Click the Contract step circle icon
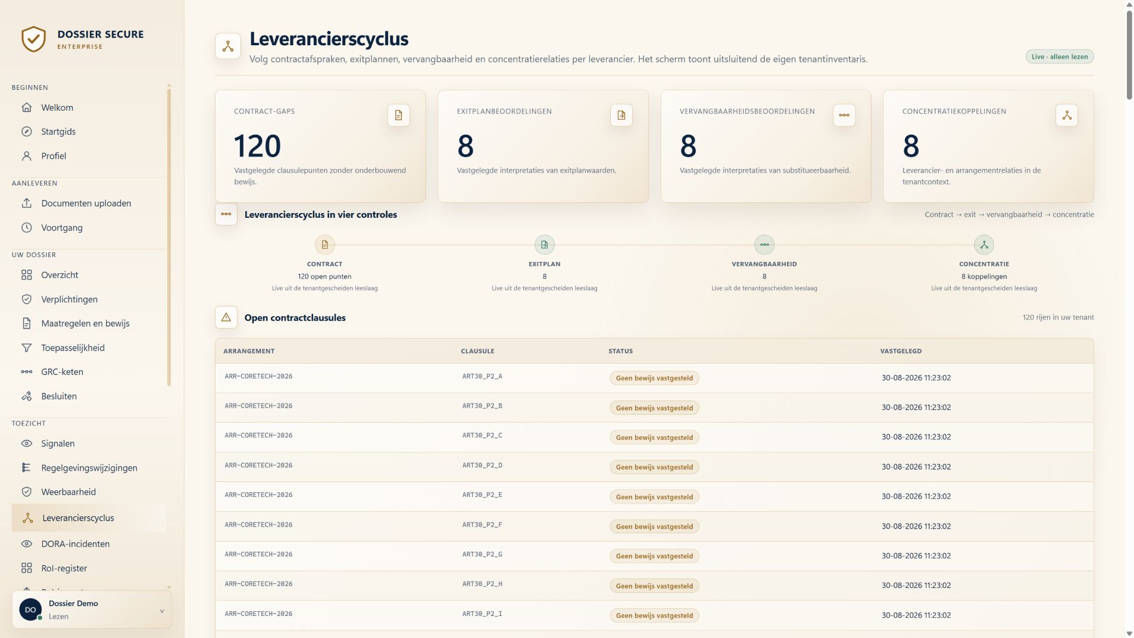1134x638 pixels. click(324, 245)
